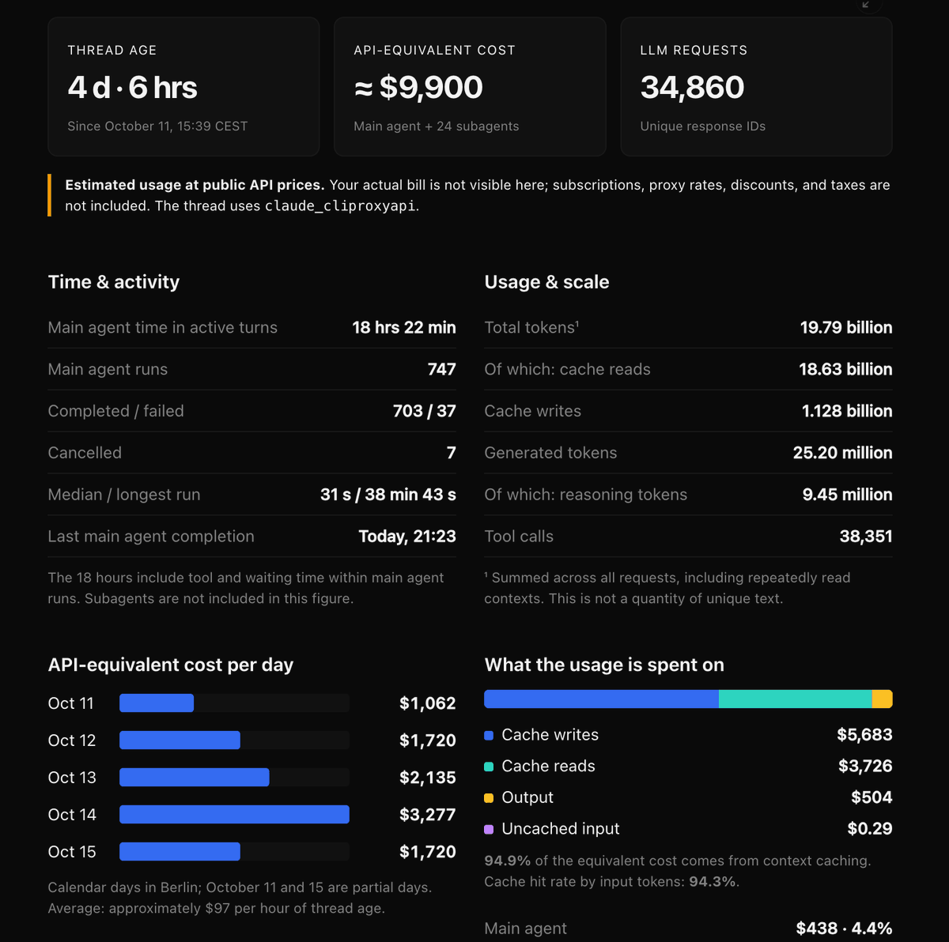This screenshot has width=949, height=942.
Task: Click the 'Oct 12' date label
Action: click(x=72, y=740)
